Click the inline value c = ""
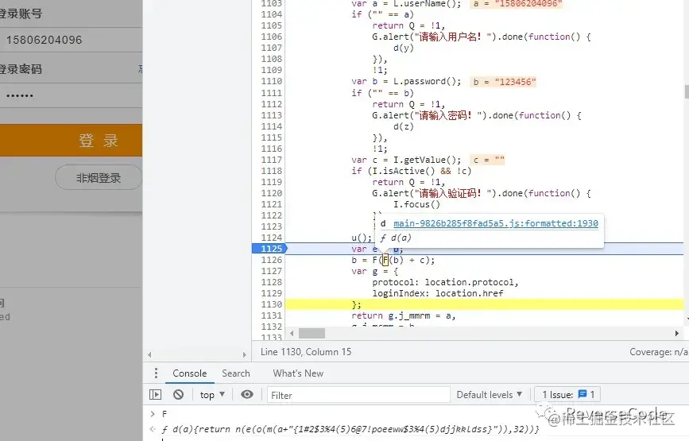 tap(487, 160)
